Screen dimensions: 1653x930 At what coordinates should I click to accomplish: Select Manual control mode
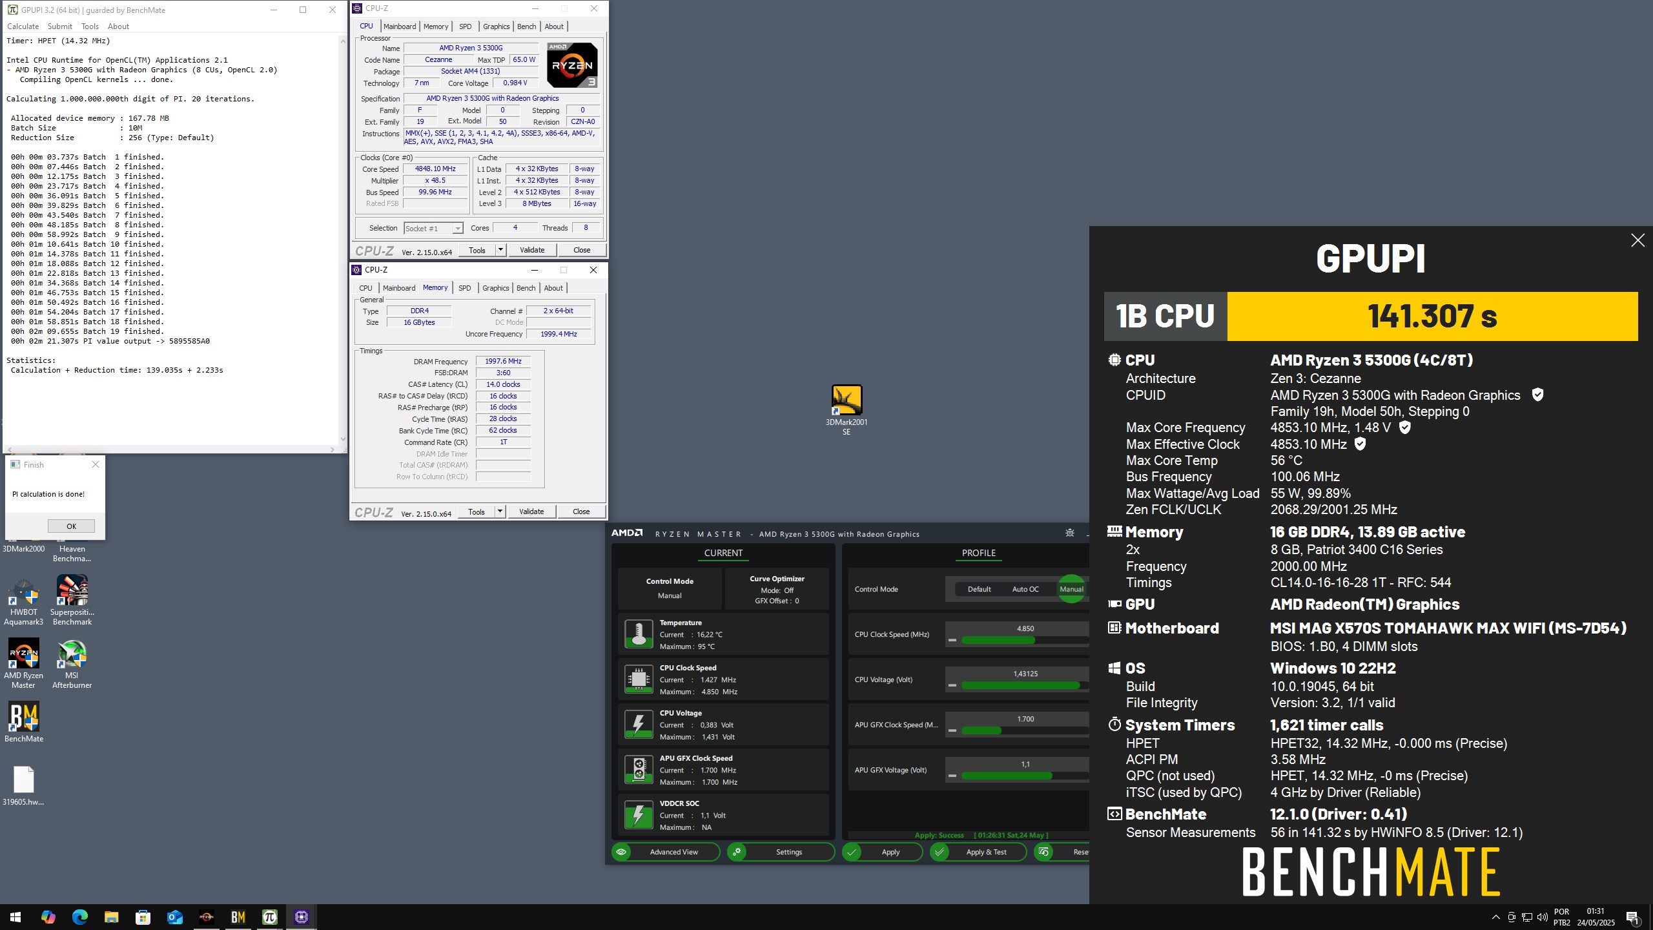(1071, 589)
